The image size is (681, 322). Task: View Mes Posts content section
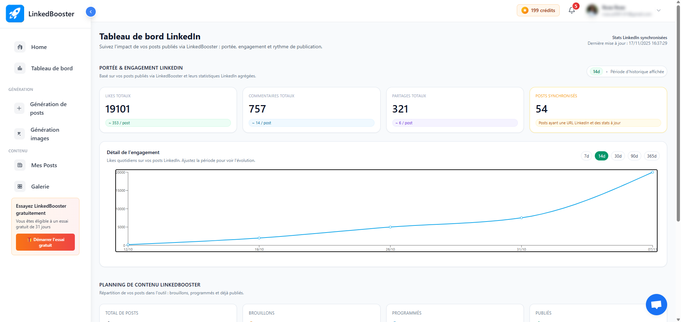tap(44, 165)
